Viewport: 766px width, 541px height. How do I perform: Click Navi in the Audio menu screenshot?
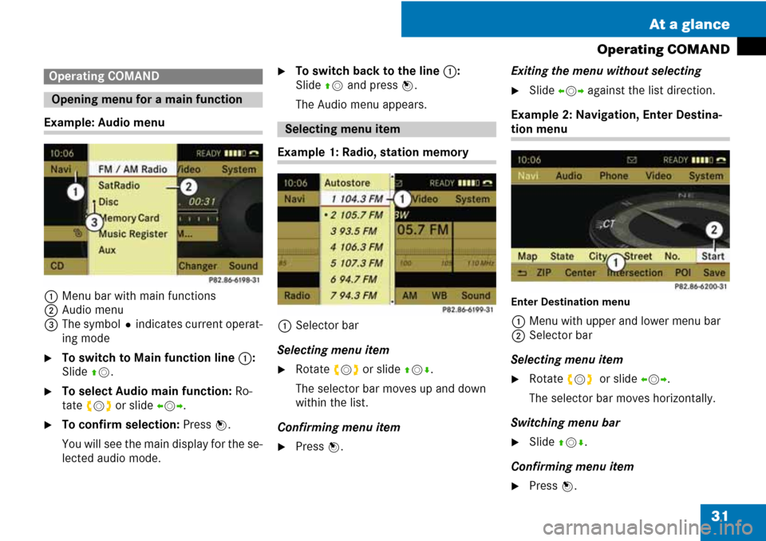click(61, 169)
